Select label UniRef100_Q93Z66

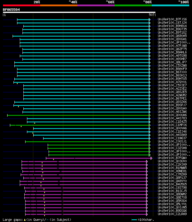click(172, 102)
